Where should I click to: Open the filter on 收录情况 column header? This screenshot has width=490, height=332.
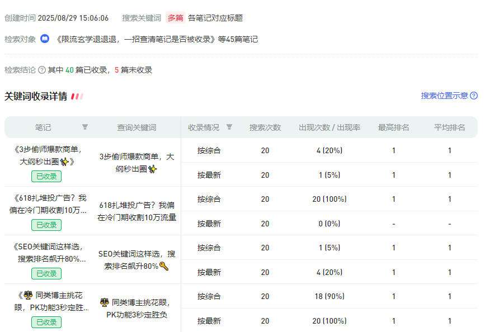point(229,127)
